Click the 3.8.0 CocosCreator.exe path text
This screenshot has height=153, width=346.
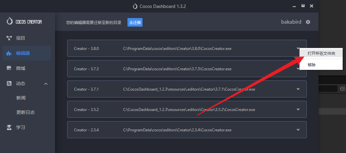[x=177, y=49]
